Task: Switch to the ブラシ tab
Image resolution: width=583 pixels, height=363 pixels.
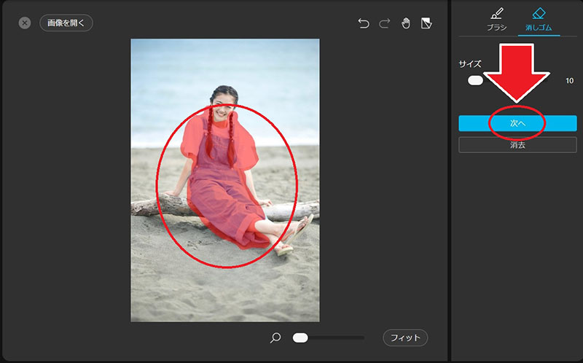Action: [x=497, y=20]
